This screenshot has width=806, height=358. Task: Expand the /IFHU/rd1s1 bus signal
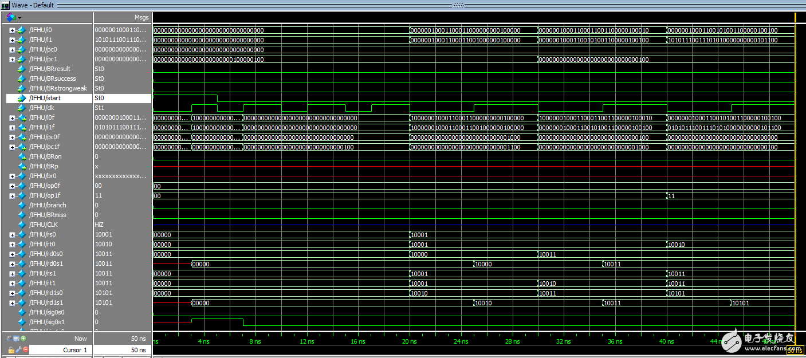(12, 302)
